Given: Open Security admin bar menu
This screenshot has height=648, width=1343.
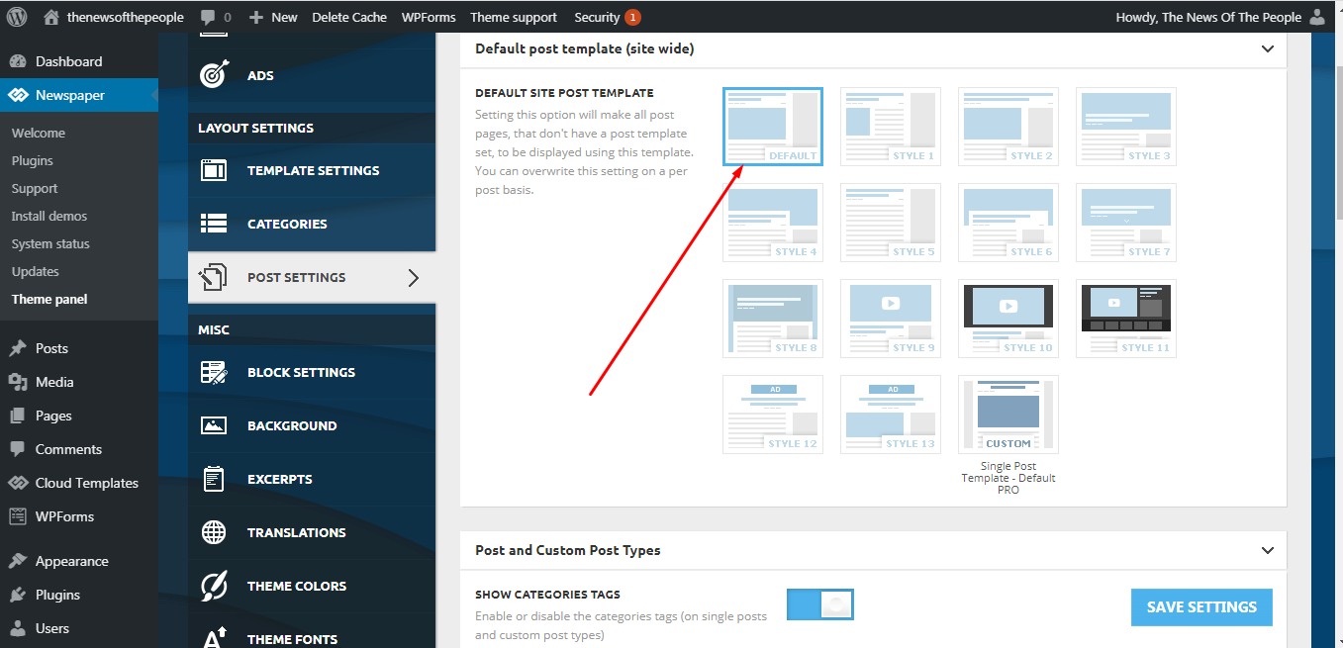Looking at the screenshot, I should pyautogui.click(x=597, y=17).
